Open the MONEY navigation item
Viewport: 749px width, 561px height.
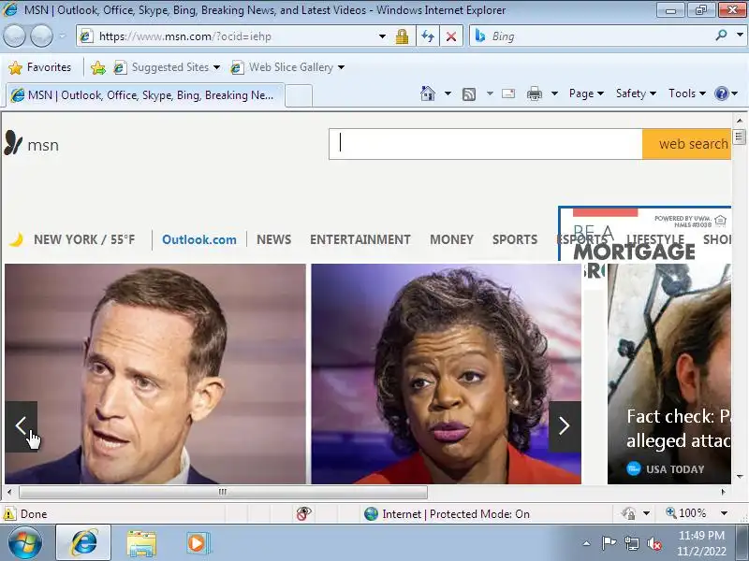451,239
